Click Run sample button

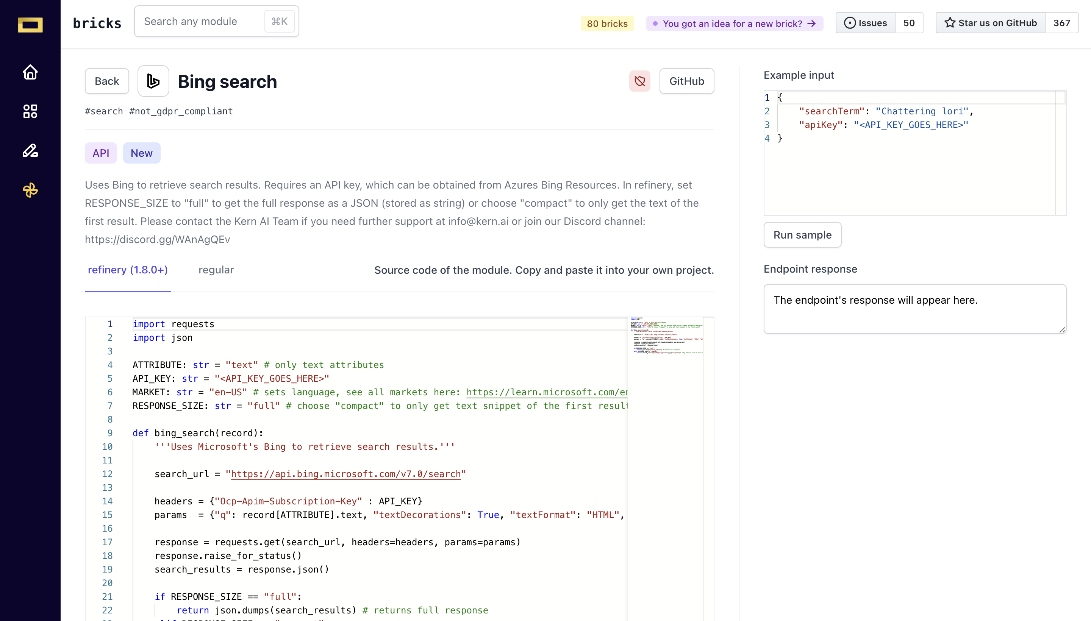tap(802, 234)
